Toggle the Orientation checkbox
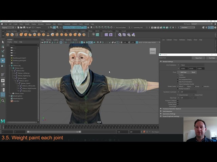Viewport: 217px width, 162px height. click(x=178, y=77)
